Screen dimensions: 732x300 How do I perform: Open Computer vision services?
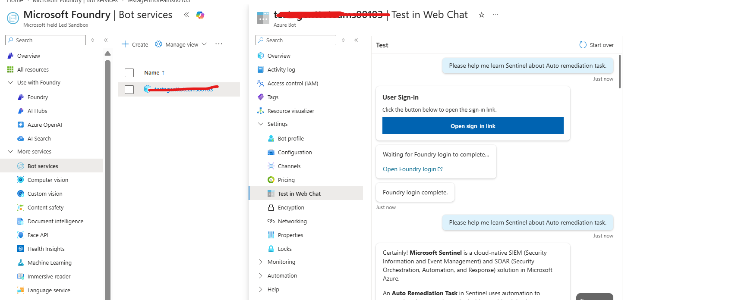point(47,180)
